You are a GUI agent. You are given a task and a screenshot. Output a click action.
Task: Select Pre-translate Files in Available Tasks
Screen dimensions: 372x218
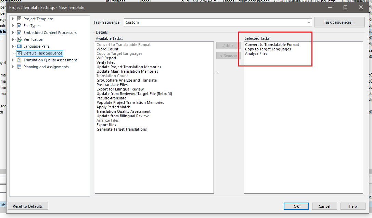(x=112, y=85)
